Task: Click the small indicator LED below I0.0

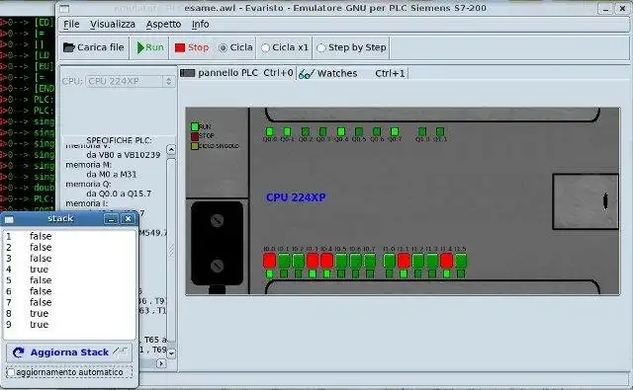Action: pyautogui.click(x=270, y=274)
